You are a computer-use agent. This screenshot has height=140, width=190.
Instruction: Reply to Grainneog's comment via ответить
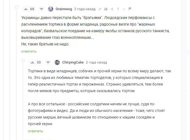click(29, 51)
